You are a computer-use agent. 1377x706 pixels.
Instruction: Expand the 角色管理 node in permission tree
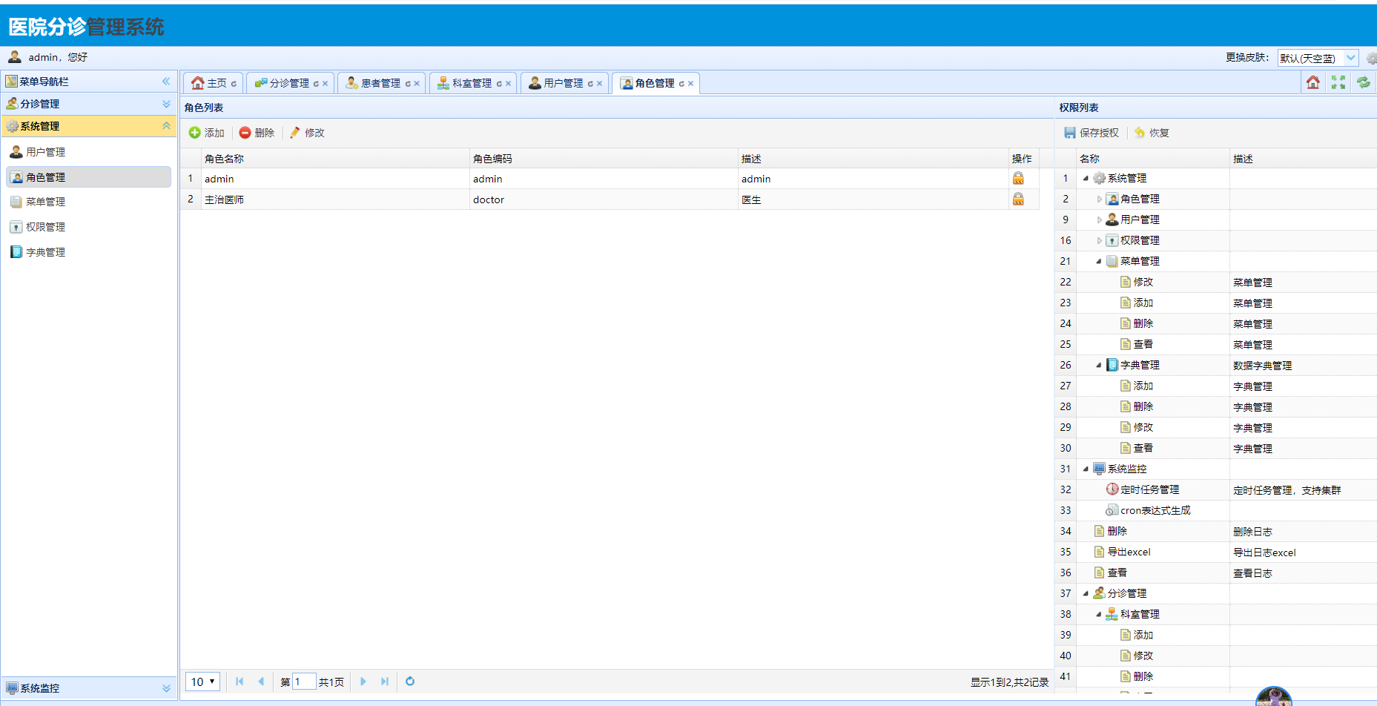click(x=1099, y=199)
